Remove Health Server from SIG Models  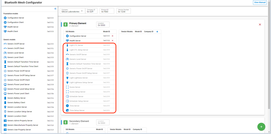pyautogui.click(x=113, y=41)
